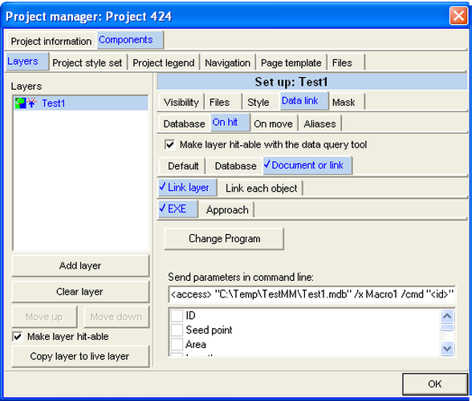Toggle Make layer hit-able with data query tool
Screen dimensions: 472x401
(x=170, y=144)
